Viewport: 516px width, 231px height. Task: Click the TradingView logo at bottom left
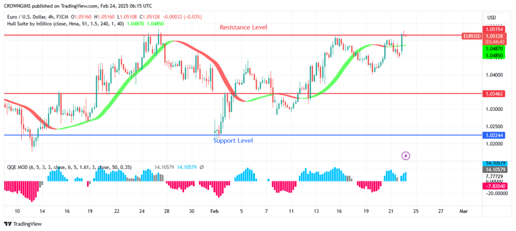tap(23, 224)
